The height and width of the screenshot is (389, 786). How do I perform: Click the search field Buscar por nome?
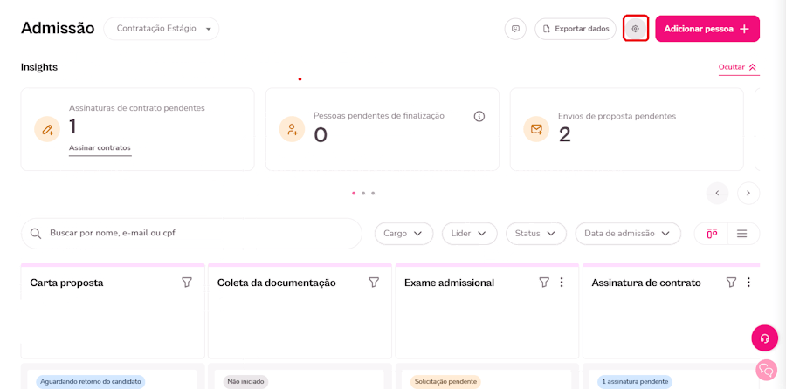coord(191,233)
